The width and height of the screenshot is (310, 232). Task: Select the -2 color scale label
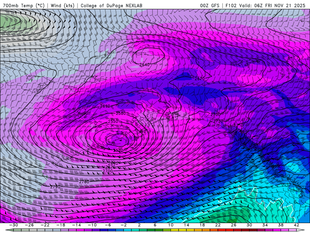(x=124, y=225)
